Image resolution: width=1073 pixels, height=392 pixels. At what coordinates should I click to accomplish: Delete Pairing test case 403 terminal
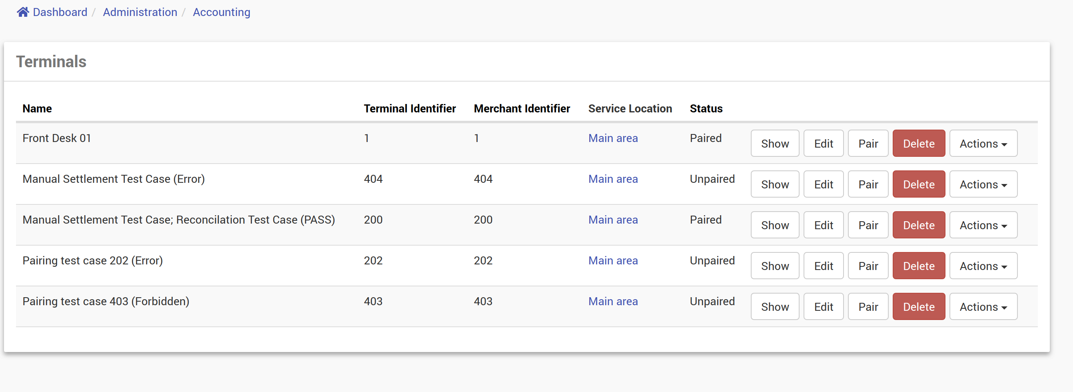click(x=918, y=307)
